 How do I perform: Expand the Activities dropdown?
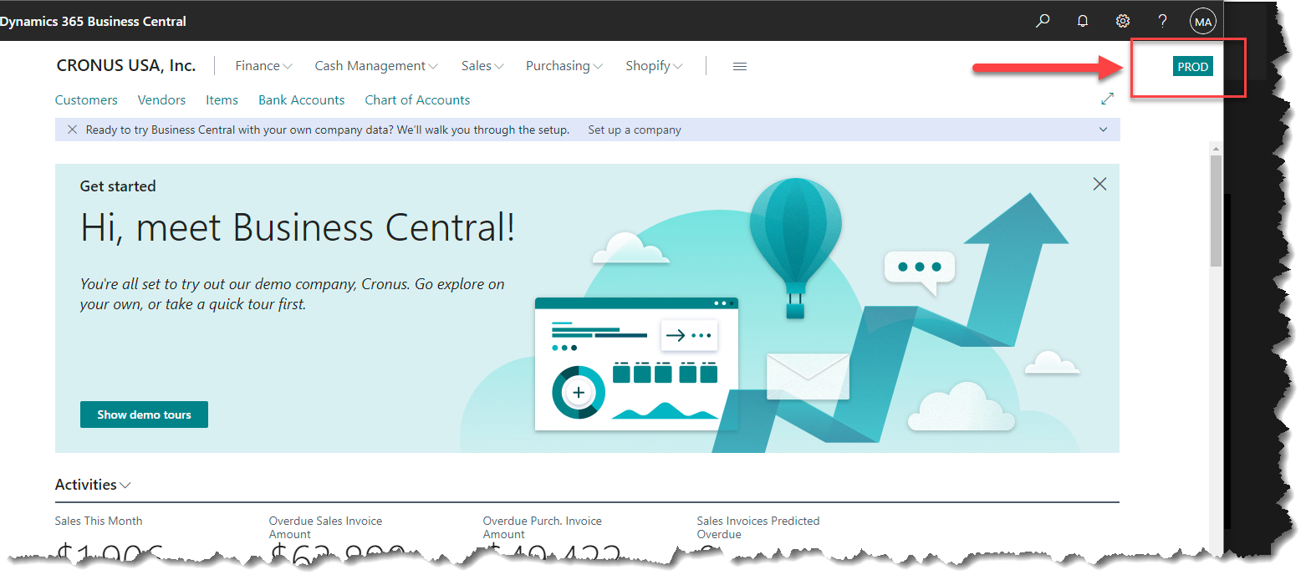coord(93,485)
